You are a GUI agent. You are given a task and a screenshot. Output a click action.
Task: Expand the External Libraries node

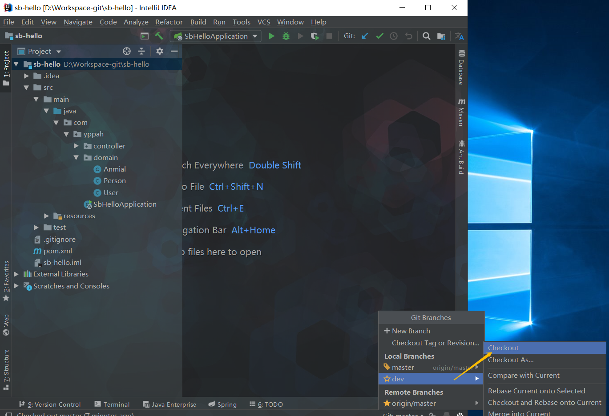point(16,274)
